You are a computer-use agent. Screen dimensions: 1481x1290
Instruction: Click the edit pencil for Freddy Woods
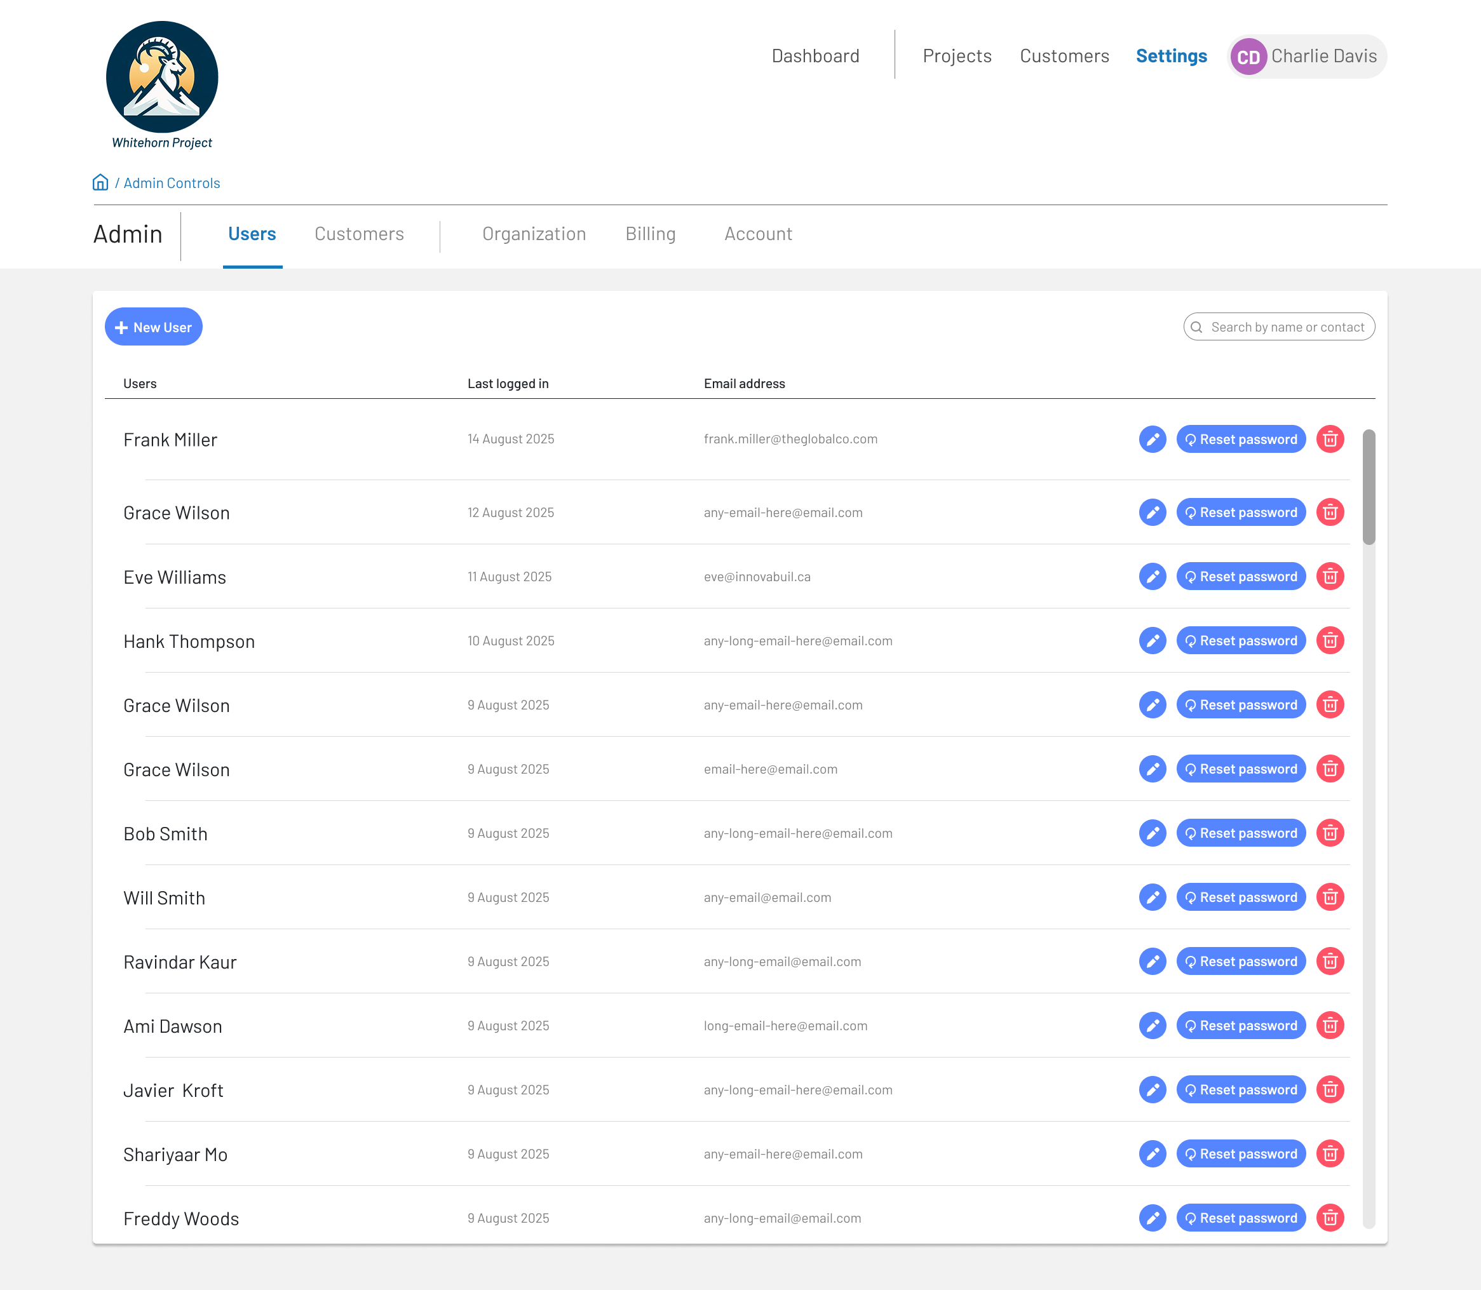pyautogui.click(x=1152, y=1218)
